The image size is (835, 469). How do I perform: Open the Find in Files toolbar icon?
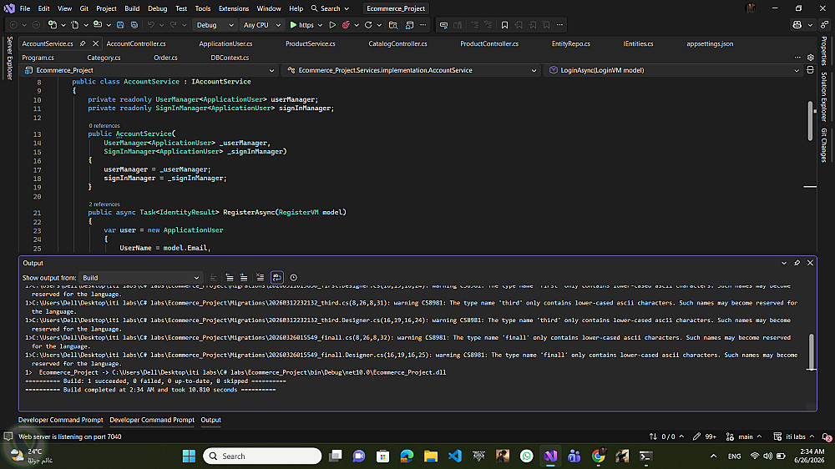(393, 25)
